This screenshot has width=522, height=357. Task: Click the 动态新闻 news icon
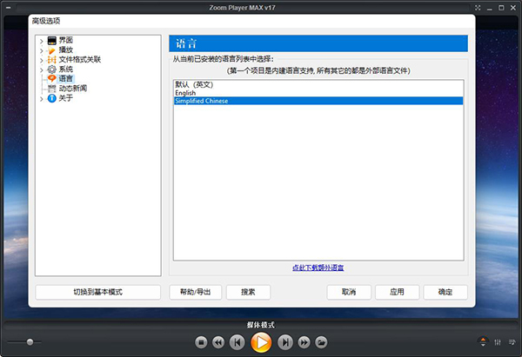pyautogui.click(x=52, y=89)
